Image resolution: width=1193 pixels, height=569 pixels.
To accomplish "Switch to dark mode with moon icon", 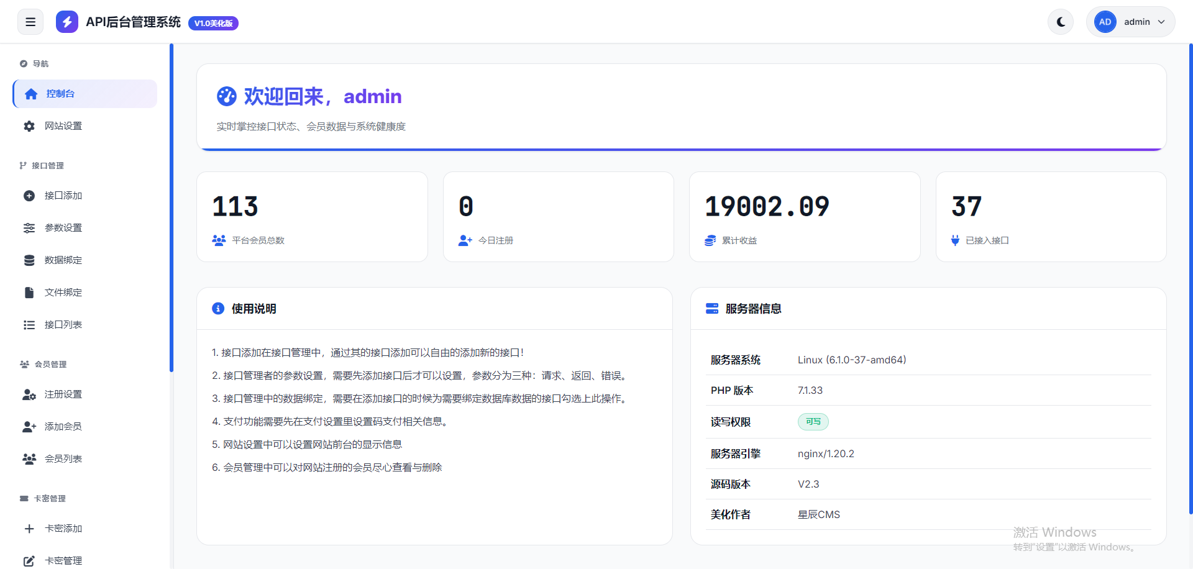I will coord(1061,22).
